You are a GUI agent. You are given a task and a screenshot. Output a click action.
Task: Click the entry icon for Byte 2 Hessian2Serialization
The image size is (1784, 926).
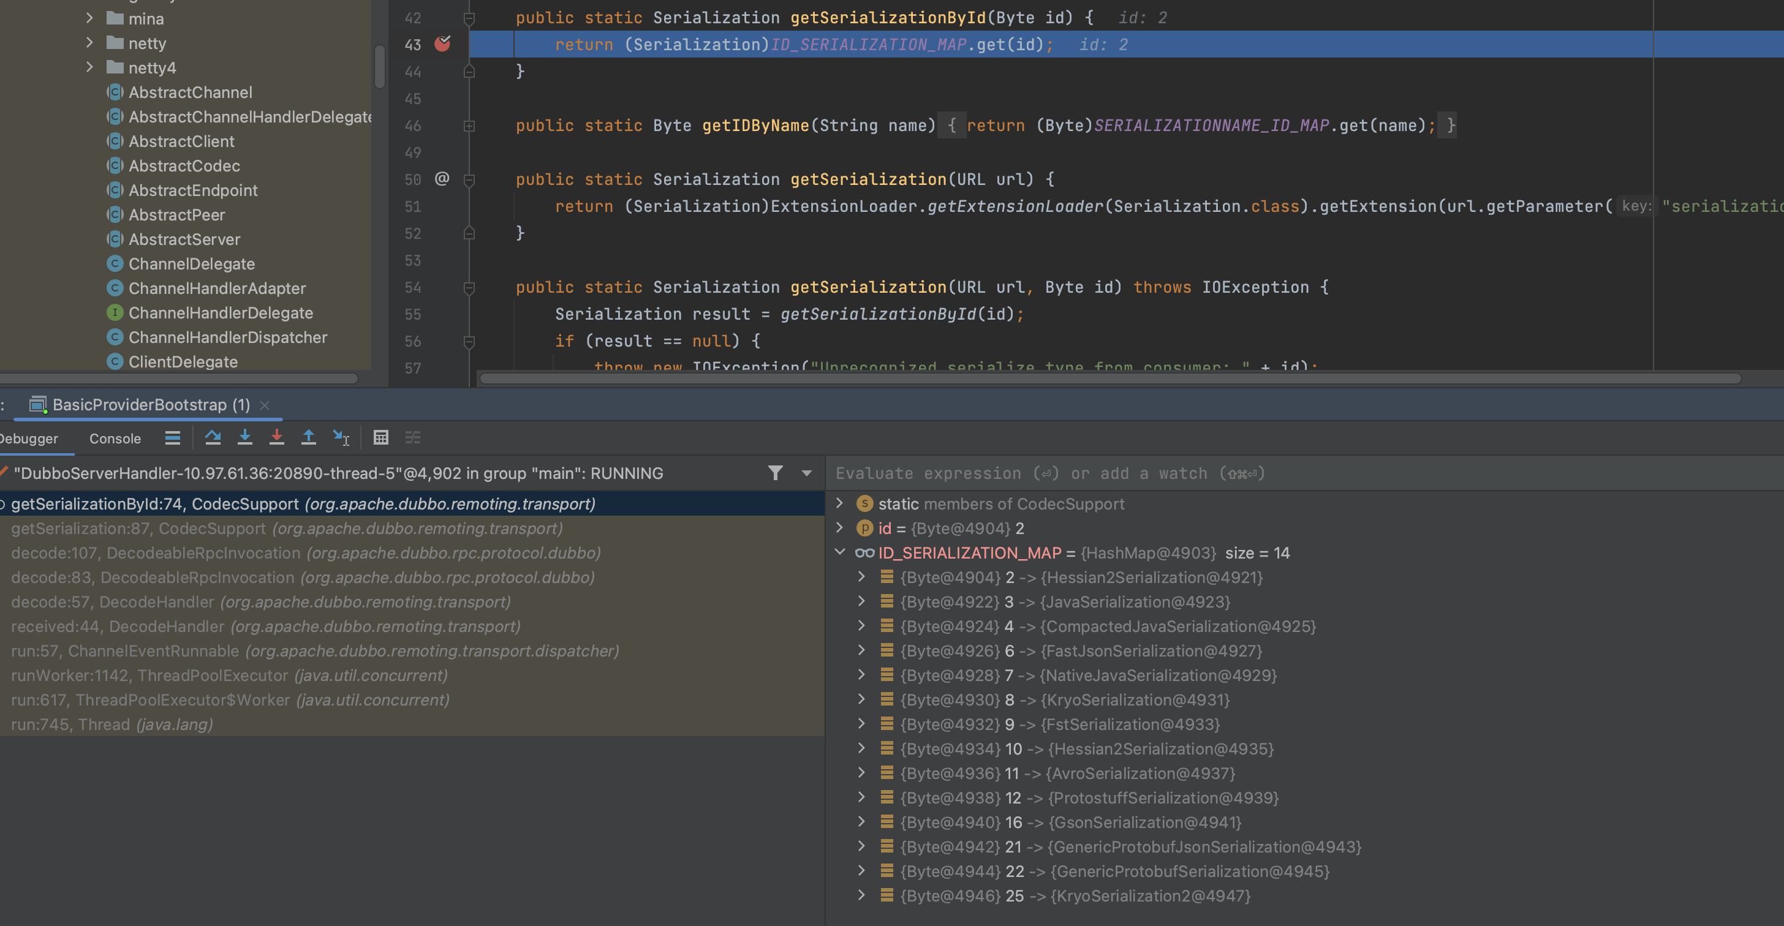point(886,576)
